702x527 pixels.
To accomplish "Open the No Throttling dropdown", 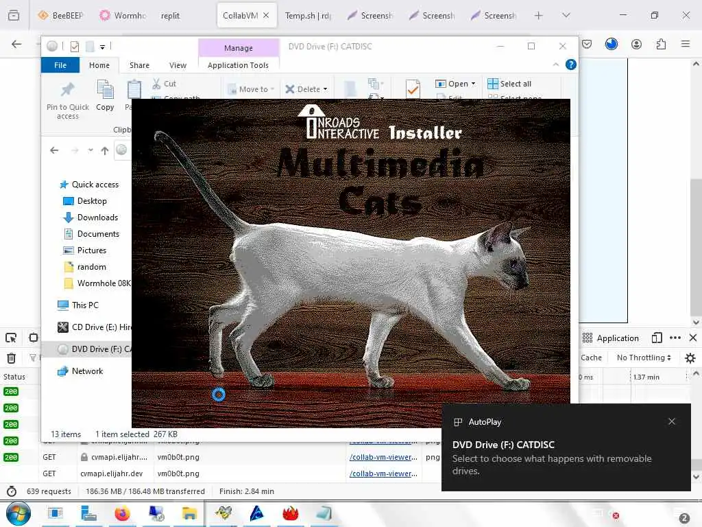I will pos(644,358).
